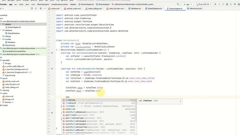Click 'simplenotesyoutube' breadcrumb in navigation bar
The image size is (240, 135).
60,4
